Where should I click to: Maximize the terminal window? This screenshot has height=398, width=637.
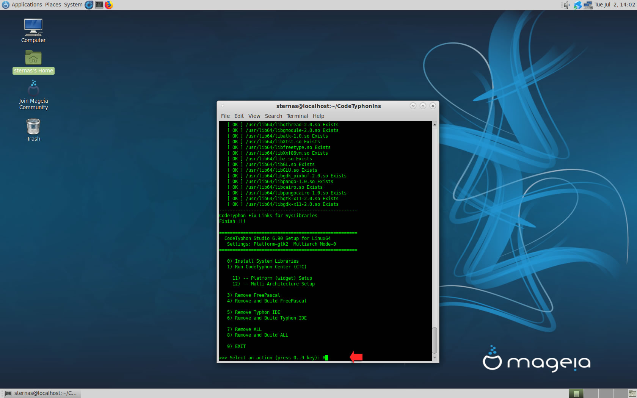click(423, 106)
